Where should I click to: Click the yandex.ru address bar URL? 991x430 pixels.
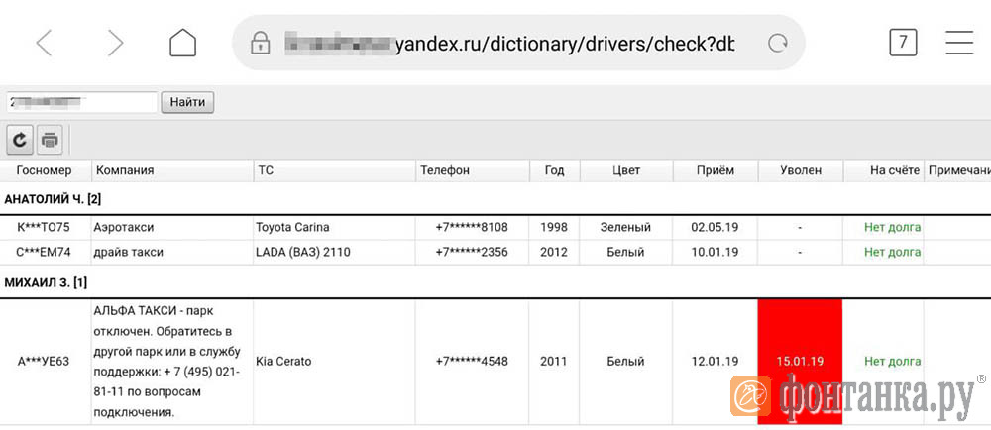click(508, 44)
